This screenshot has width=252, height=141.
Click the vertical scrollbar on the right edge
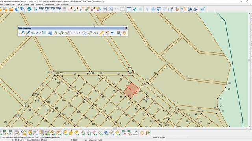[x=250, y=70]
